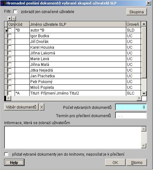Clear selected documents with X button
This screenshot has height=170, width=153.
tap(41, 107)
